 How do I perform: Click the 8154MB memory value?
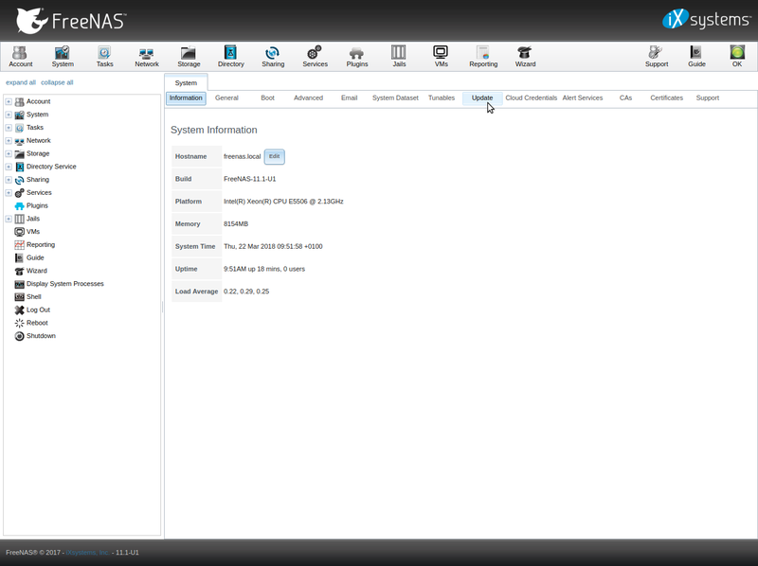(235, 224)
